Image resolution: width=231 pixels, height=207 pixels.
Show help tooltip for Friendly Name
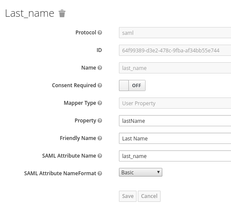100,138
